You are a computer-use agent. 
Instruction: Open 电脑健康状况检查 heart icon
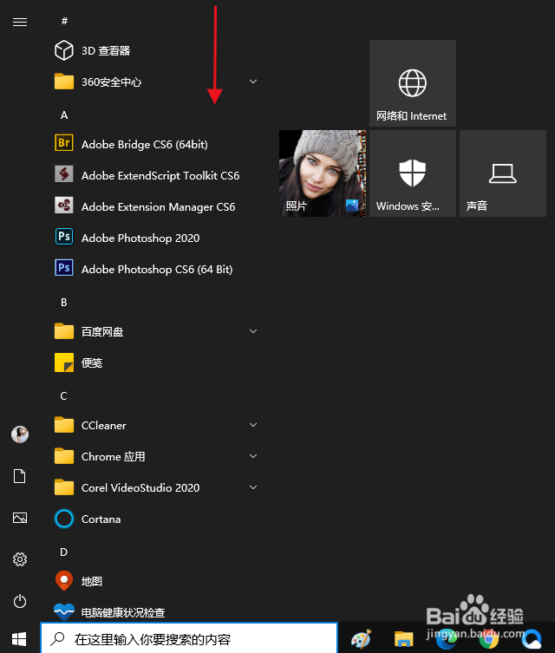point(64,611)
